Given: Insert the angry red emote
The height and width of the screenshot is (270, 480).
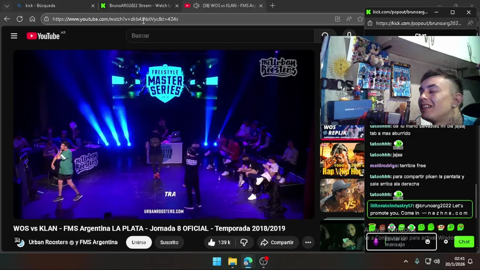Looking at the screenshot, I should (x=382, y=227).
